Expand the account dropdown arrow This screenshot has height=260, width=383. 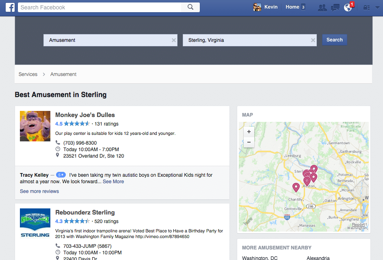coord(377,8)
